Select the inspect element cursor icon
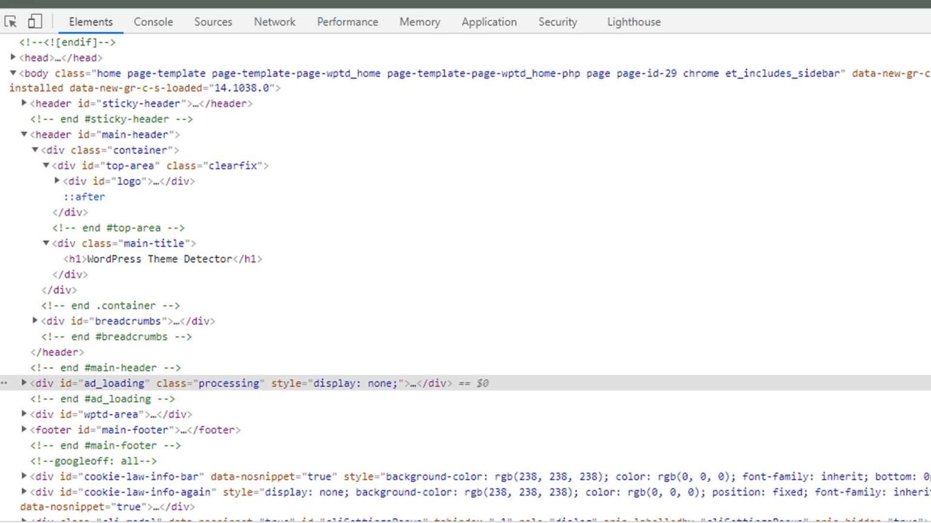 coord(10,21)
